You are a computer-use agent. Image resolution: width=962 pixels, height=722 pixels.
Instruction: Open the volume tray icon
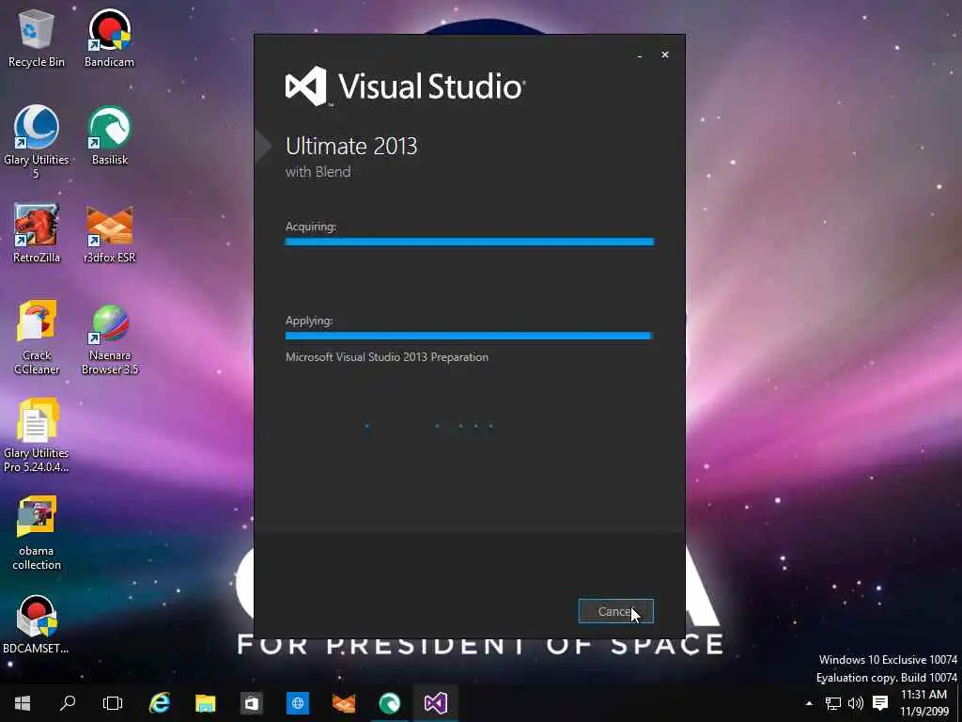pyautogui.click(x=855, y=703)
